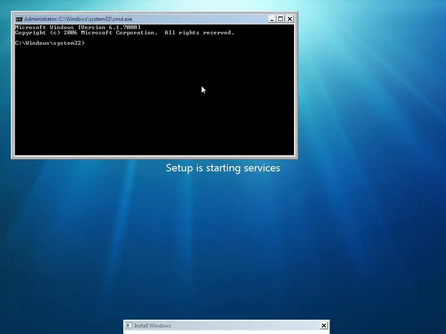The image size is (446, 334).
Task: Minimize the Administrator cmd.exe window
Action: pyautogui.click(x=272, y=19)
